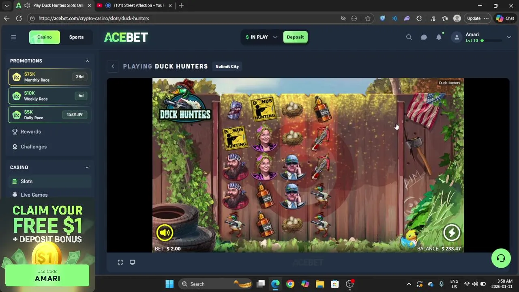Open the $10K Weekly Race promotion
Image resolution: width=519 pixels, height=292 pixels.
click(49, 96)
